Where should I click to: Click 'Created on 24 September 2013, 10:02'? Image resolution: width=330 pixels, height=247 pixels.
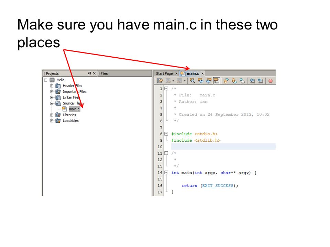click(x=224, y=115)
